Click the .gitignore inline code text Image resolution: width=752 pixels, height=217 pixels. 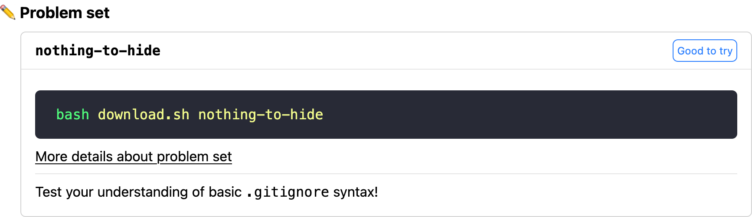[x=288, y=192]
